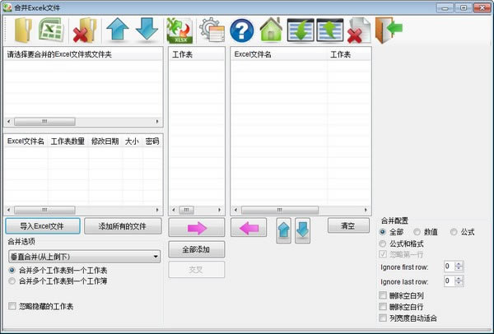The image size is (494, 334).
Task: Exit via door icon in toolbar
Action: [389, 30]
